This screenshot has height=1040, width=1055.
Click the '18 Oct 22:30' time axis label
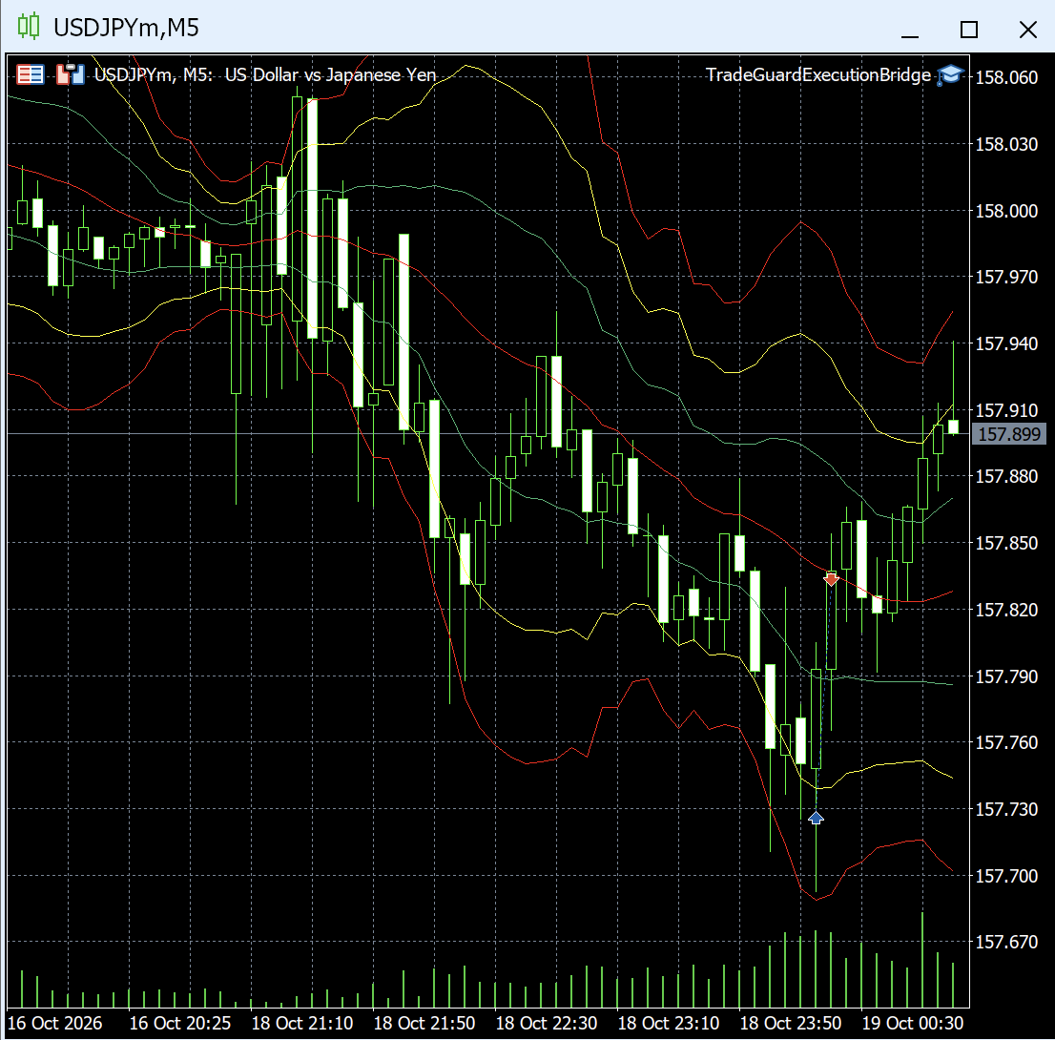click(547, 1023)
